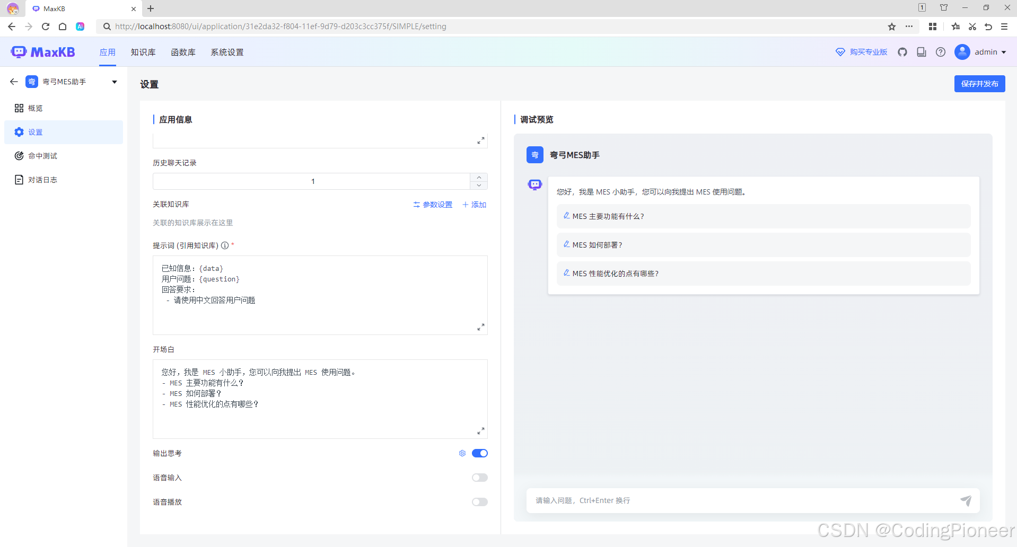
Task: Click into the 开场白 text area
Action: coord(320,399)
